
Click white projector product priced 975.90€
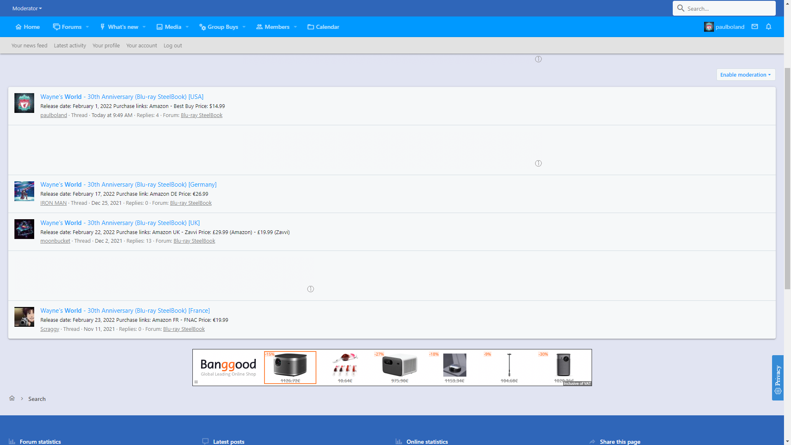(x=400, y=368)
